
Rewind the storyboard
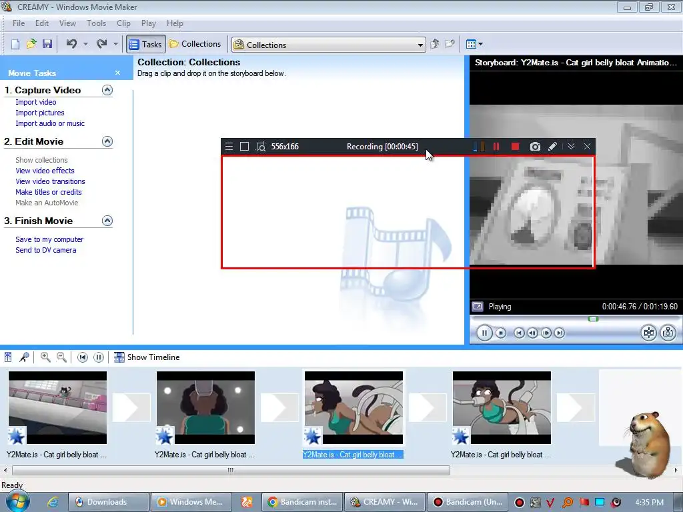[82, 357]
